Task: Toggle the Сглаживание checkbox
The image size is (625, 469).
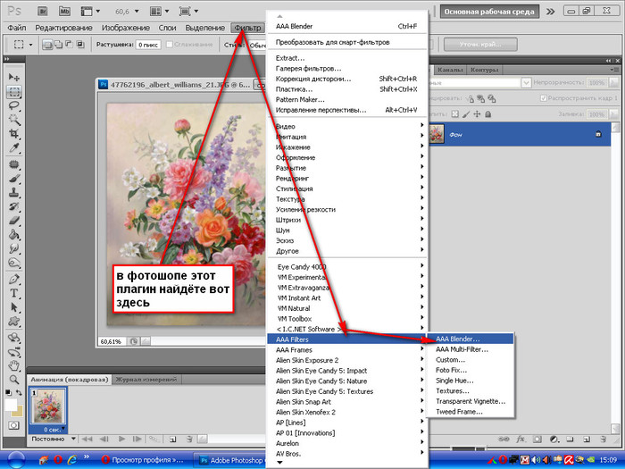Action: pos(170,45)
